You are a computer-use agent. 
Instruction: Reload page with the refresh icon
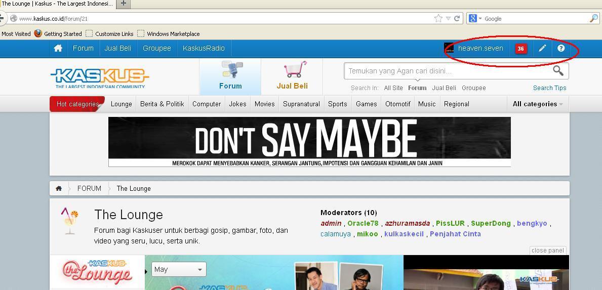pyautogui.click(x=457, y=18)
